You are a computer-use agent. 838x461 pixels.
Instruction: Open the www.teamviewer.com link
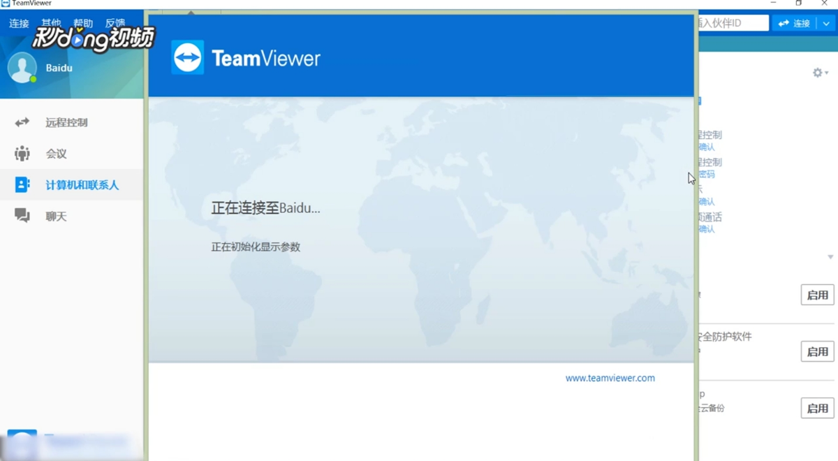tap(610, 378)
